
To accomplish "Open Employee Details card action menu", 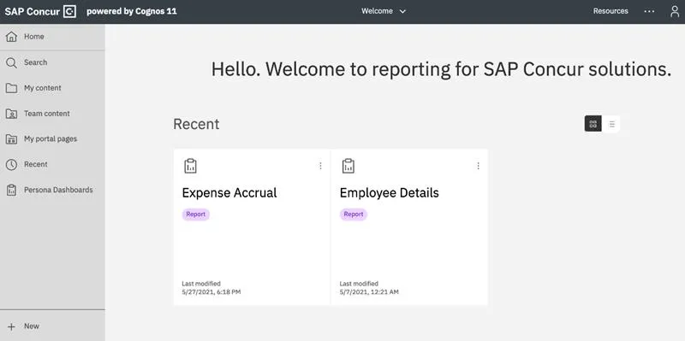I will click(479, 166).
